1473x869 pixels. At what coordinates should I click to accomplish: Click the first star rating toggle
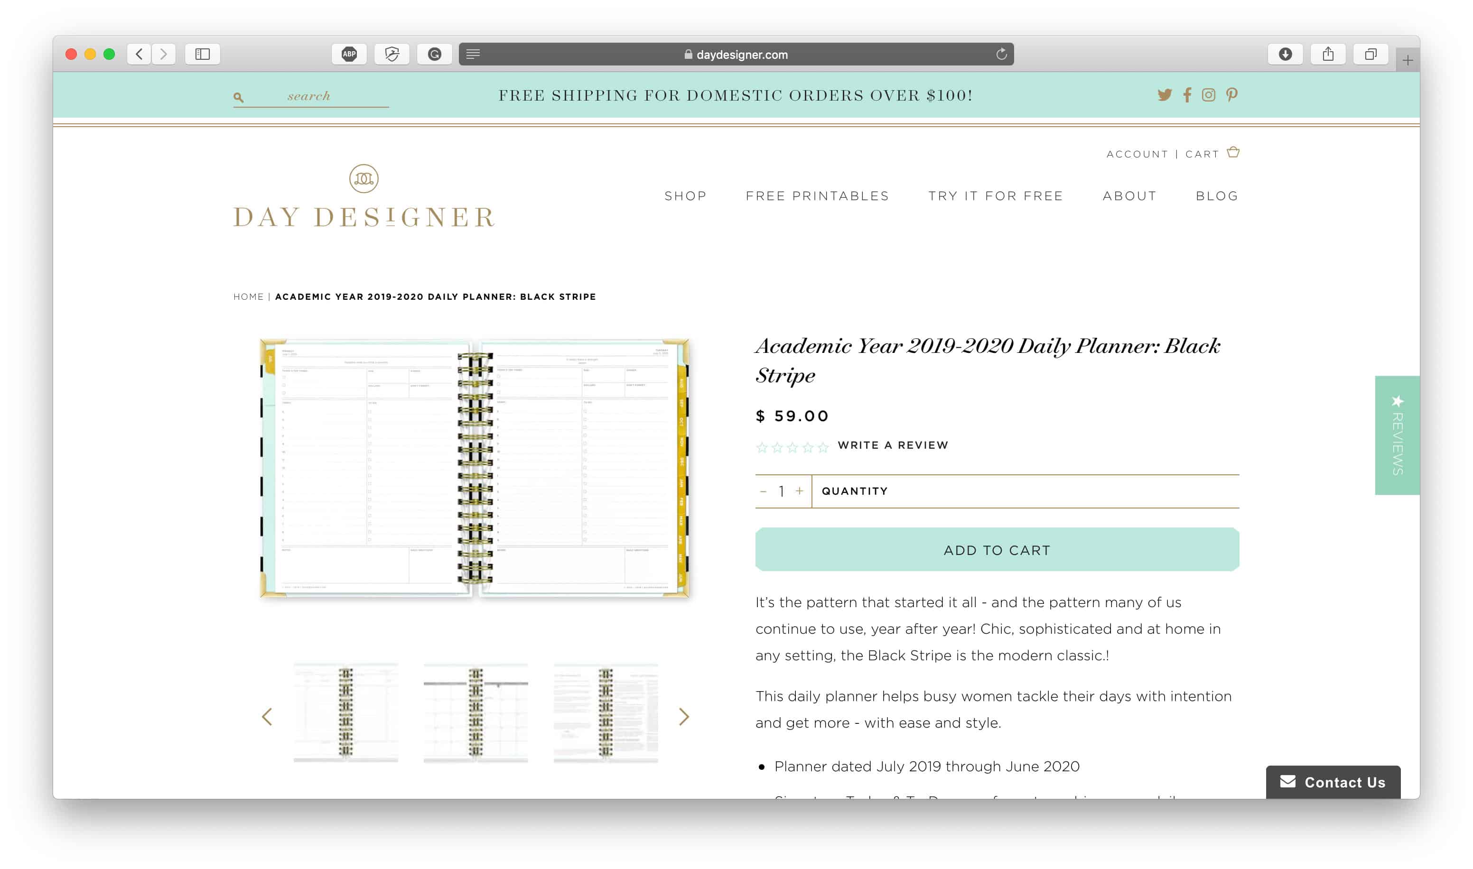pyautogui.click(x=762, y=445)
